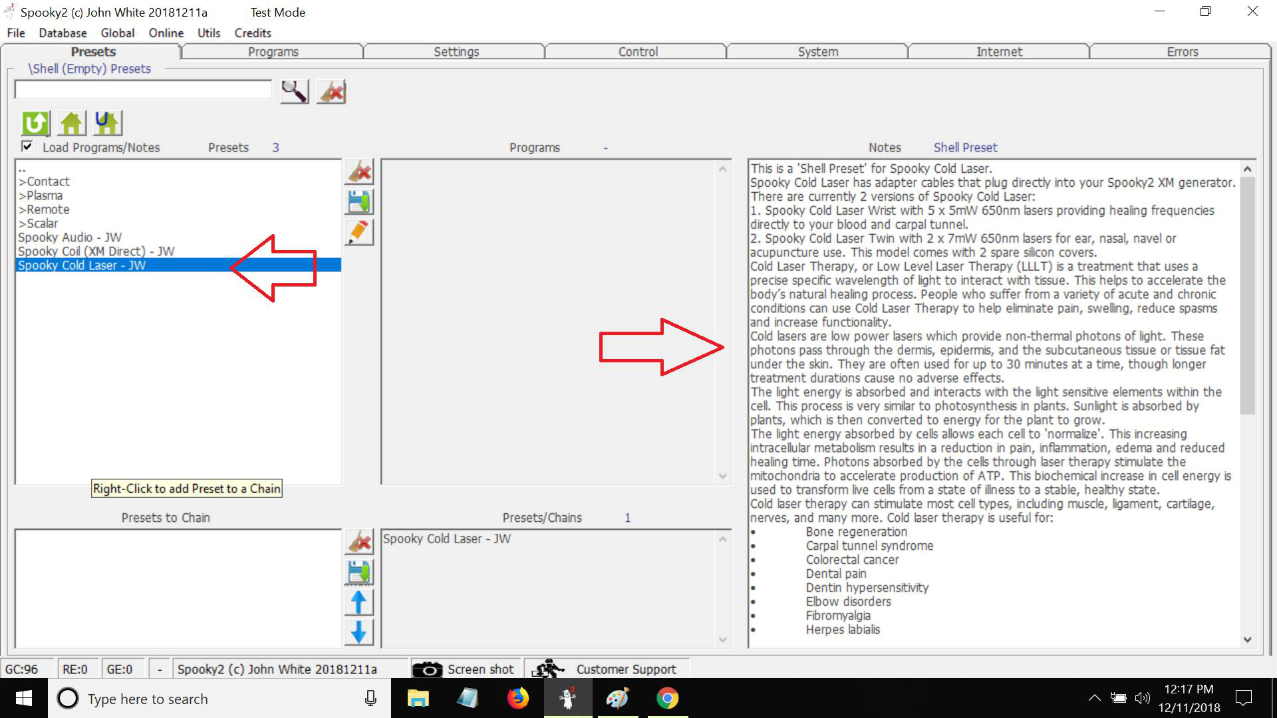This screenshot has width=1277, height=718.
Task: Open Google Chrome from the taskbar
Action: [x=667, y=699]
